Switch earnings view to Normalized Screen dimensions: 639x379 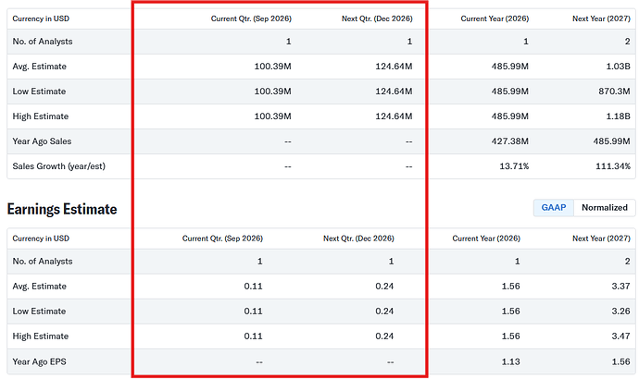tap(605, 207)
